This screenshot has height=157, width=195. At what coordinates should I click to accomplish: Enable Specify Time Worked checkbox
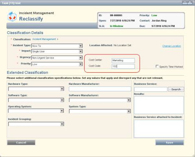tap(157, 66)
